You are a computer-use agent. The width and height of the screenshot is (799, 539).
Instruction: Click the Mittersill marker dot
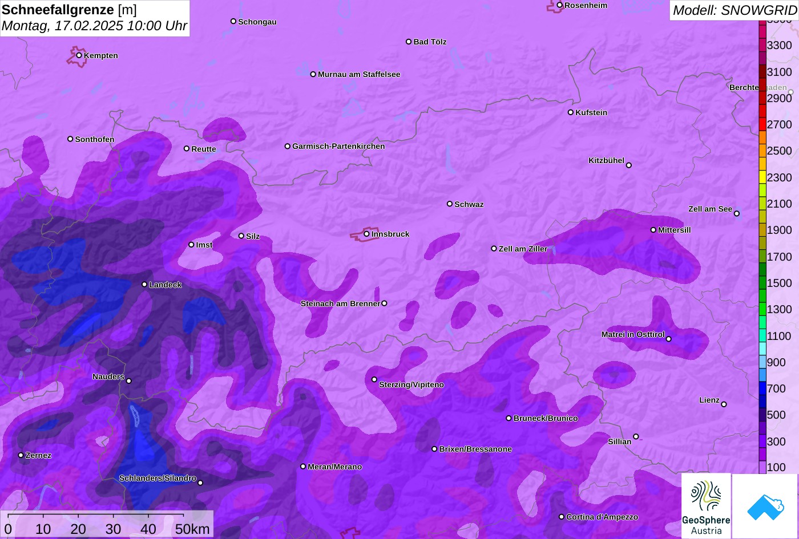click(x=653, y=230)
